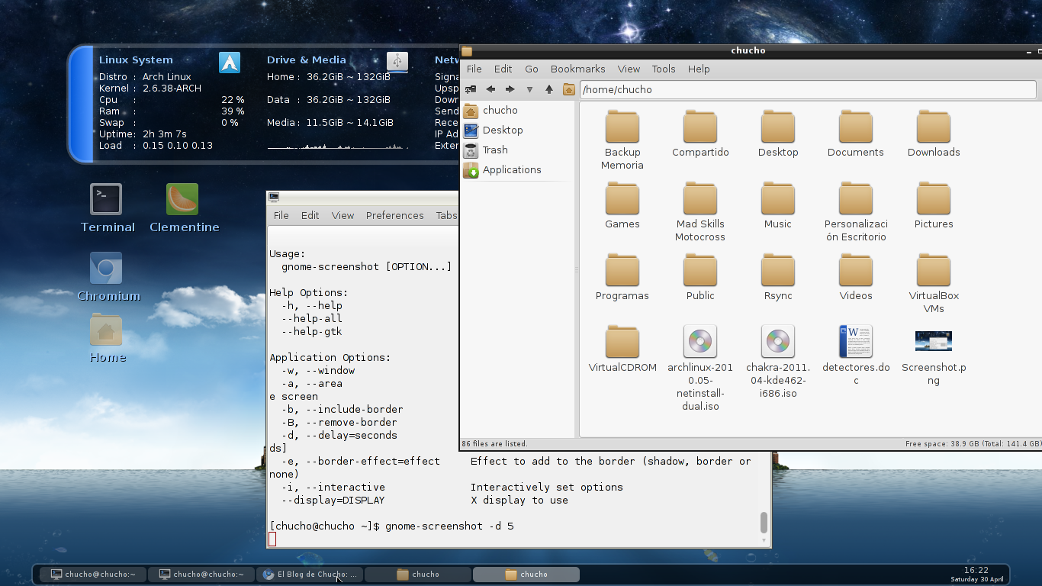Click the terminal's vertical scrollbar handle
This screenshot has height=586, width=1042.
click(x=764, y=523)
